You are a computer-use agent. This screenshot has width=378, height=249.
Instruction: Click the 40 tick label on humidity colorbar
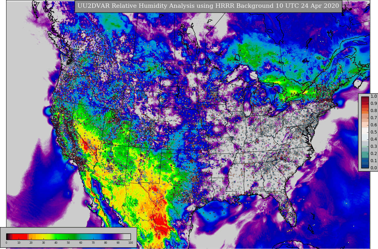tap(56, 243)
